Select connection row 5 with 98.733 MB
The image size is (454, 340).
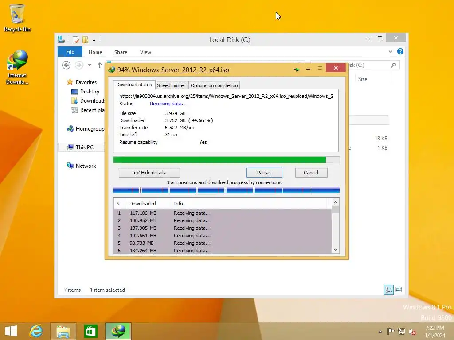(x=223, y=243)
